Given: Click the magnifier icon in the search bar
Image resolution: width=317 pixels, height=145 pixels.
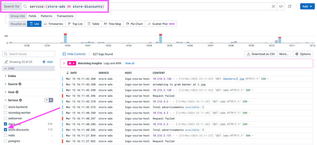Looking at the screenshot, I should pos(25,6).
